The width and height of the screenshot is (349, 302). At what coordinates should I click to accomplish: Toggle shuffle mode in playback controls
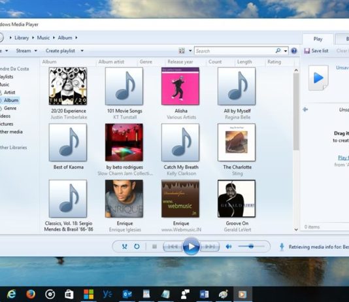pos(125,246)
